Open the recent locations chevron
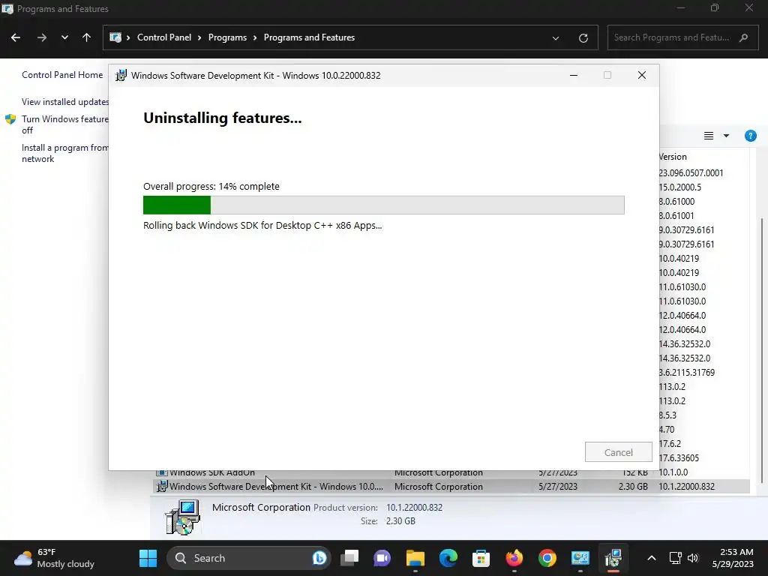Screen dimensions: 768x576 (64, 37)
